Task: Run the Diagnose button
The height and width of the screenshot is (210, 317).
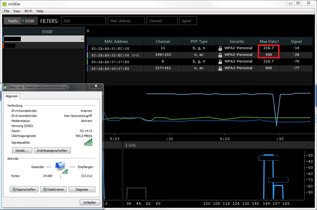Action: (82, 189)
